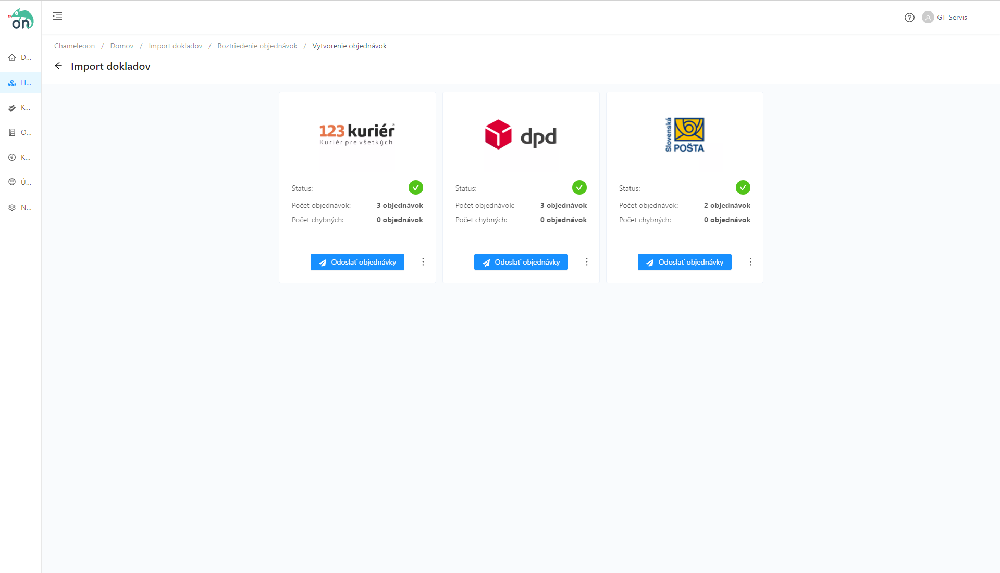Click the Chameleoon logo icon
Viewport: 1000px width, 573px height.
21,19
